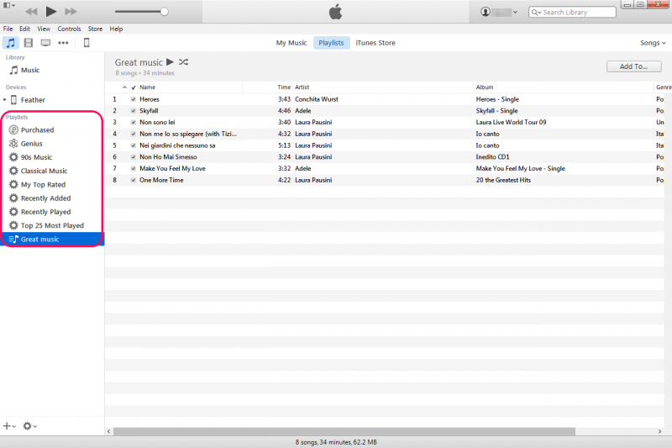Open the File menu
The image size is (672, 448).
tap(8, 29)
